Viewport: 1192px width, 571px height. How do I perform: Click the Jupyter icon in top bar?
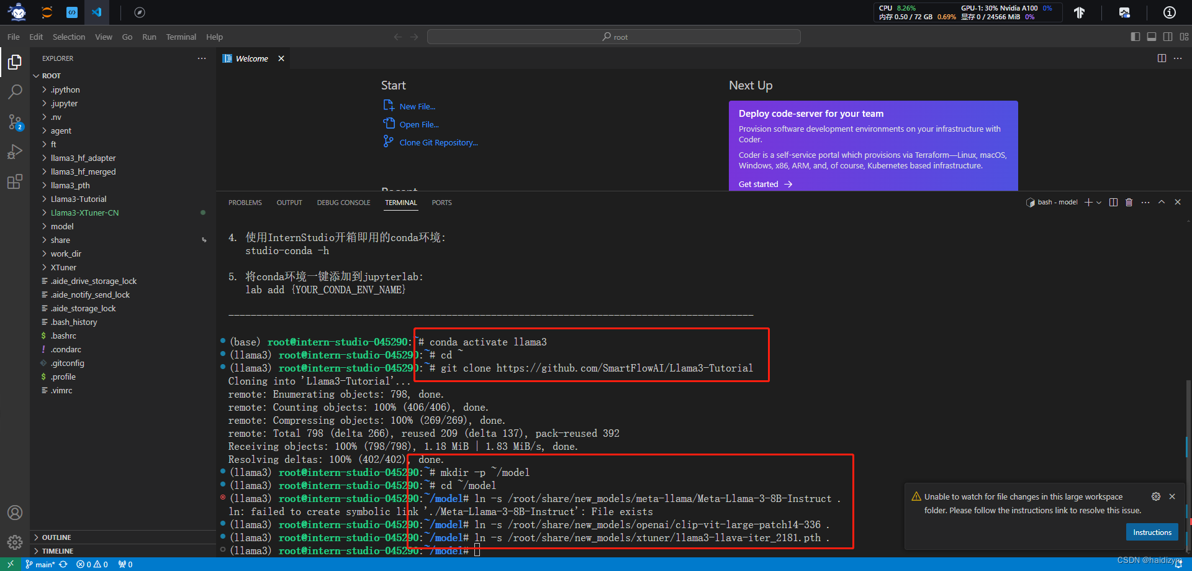click(47, 12)
